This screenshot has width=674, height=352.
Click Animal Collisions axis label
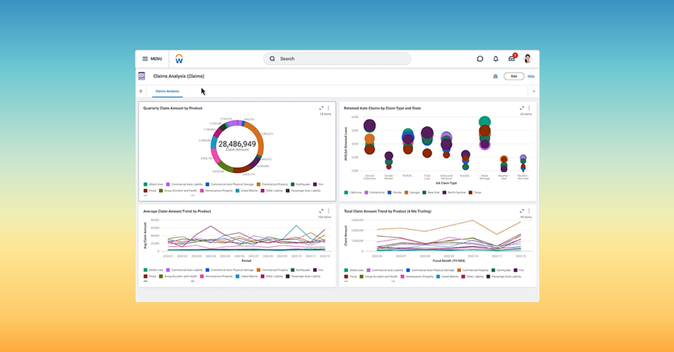pyautogui.click(x=369, y=177)
